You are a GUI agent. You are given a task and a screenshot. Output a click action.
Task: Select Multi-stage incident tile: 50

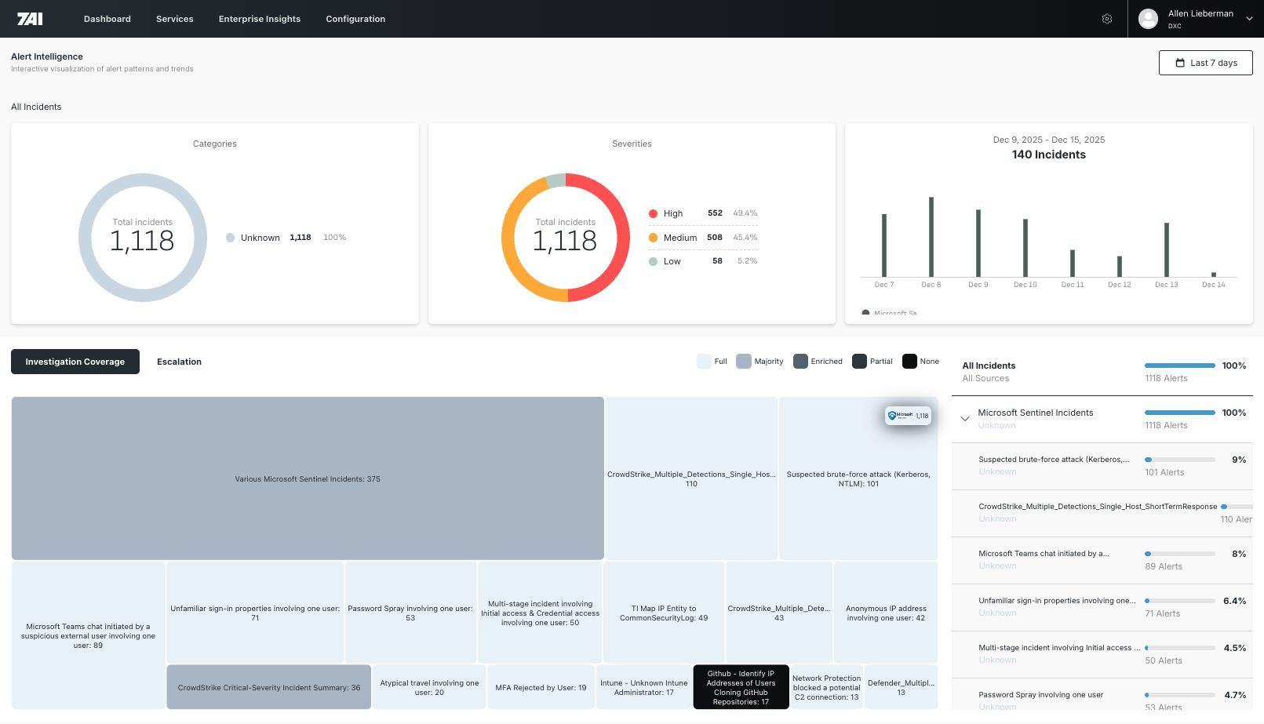pos(540,612)
